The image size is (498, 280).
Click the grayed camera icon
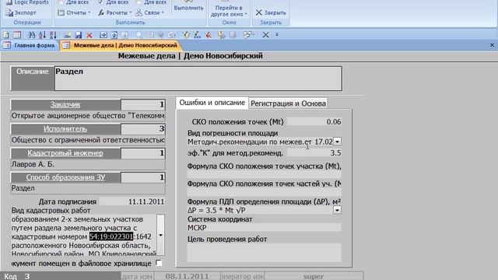[x=172, y=35]
